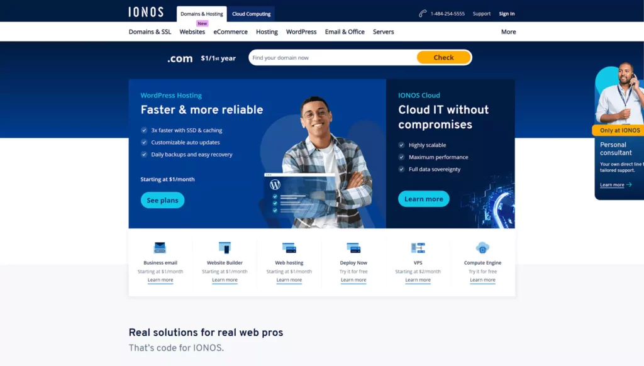Viewport: 644px width, 366px height.
Task: Open WordPress menu
Action: click(x=301, y=31)
